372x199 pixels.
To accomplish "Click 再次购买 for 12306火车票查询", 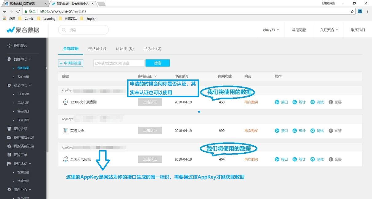I will [251, 102].
